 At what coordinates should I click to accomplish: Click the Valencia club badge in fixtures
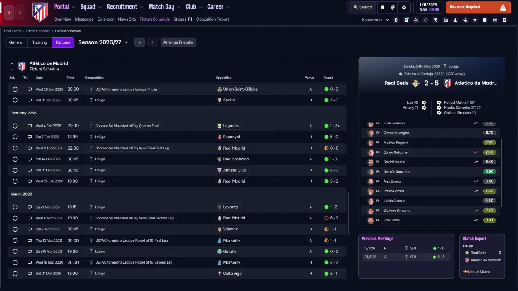pyautogui.click(x=219, y=229)
